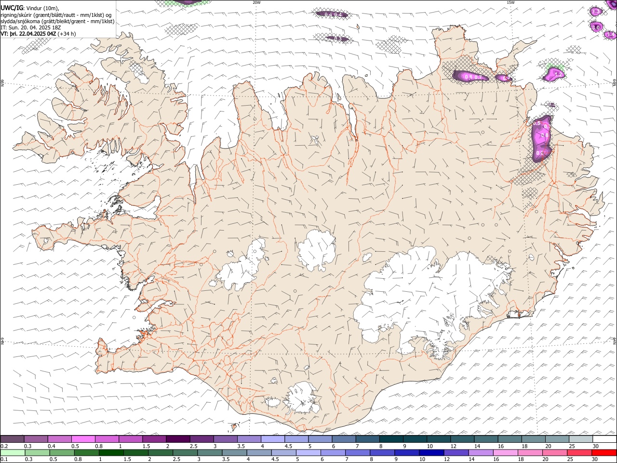The height and width of the screenshot is (463, 617).
Task: Select the bright red 30 swatch in the lower legend
Action: [604, 452]
